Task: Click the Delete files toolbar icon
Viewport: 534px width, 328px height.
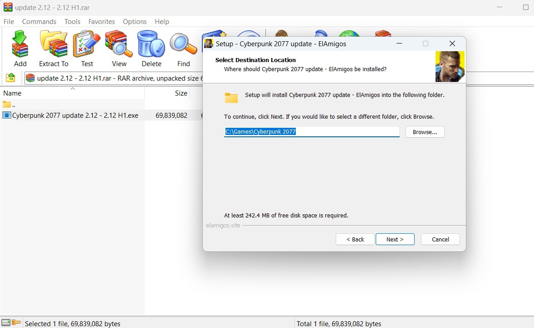Action: pos(151,48)
